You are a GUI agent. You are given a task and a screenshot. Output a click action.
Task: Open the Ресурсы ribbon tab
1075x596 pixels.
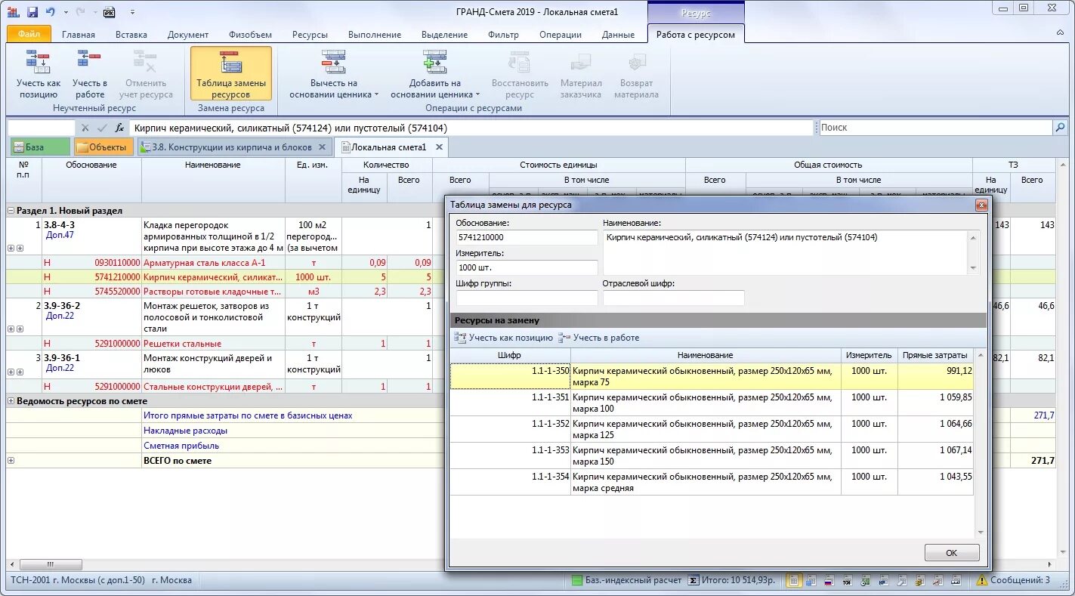[x=310, y=35]
